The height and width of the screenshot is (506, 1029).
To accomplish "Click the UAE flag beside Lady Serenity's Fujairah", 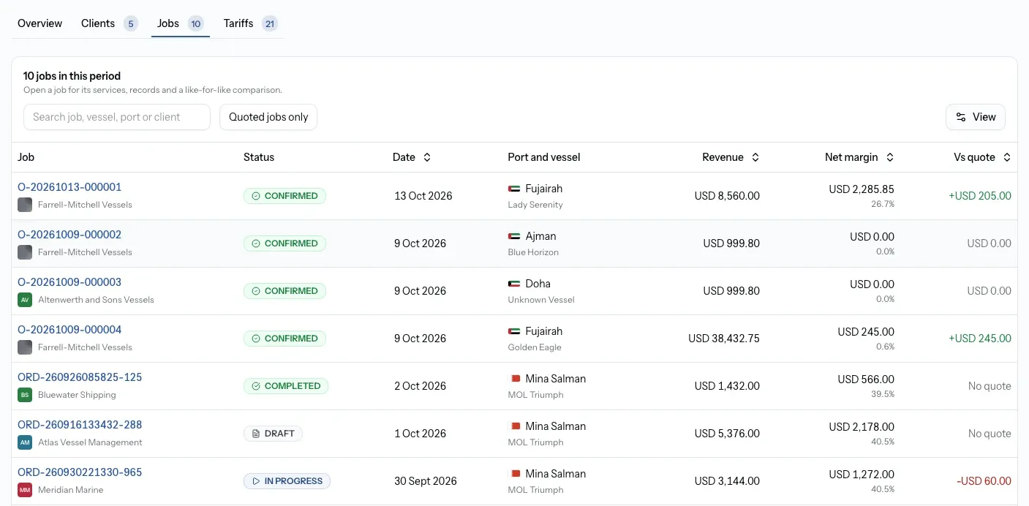I will 514,189.
